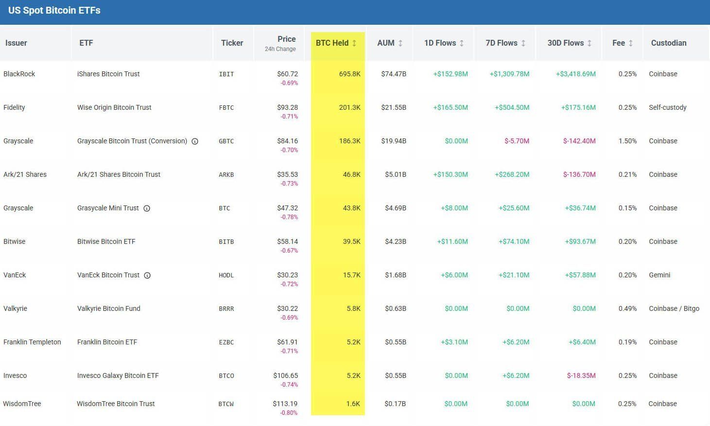
Task: Click the BTC Held header label
Action: tap(332, 43)
